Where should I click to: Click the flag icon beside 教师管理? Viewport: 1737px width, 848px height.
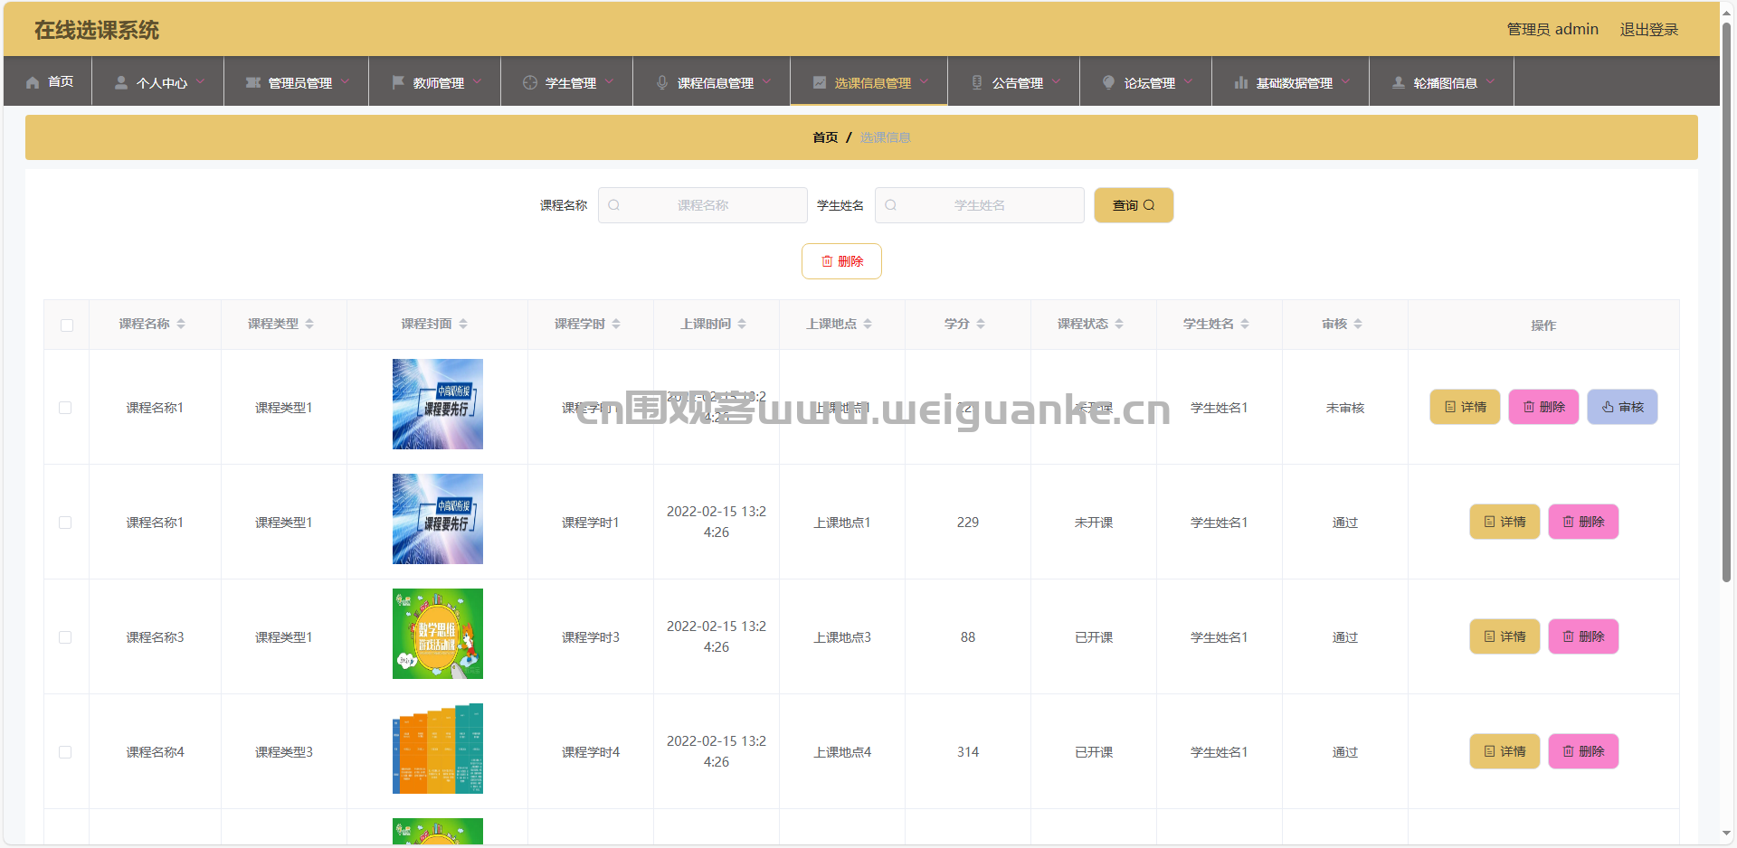pyautogui.click(x=397, y=82)
